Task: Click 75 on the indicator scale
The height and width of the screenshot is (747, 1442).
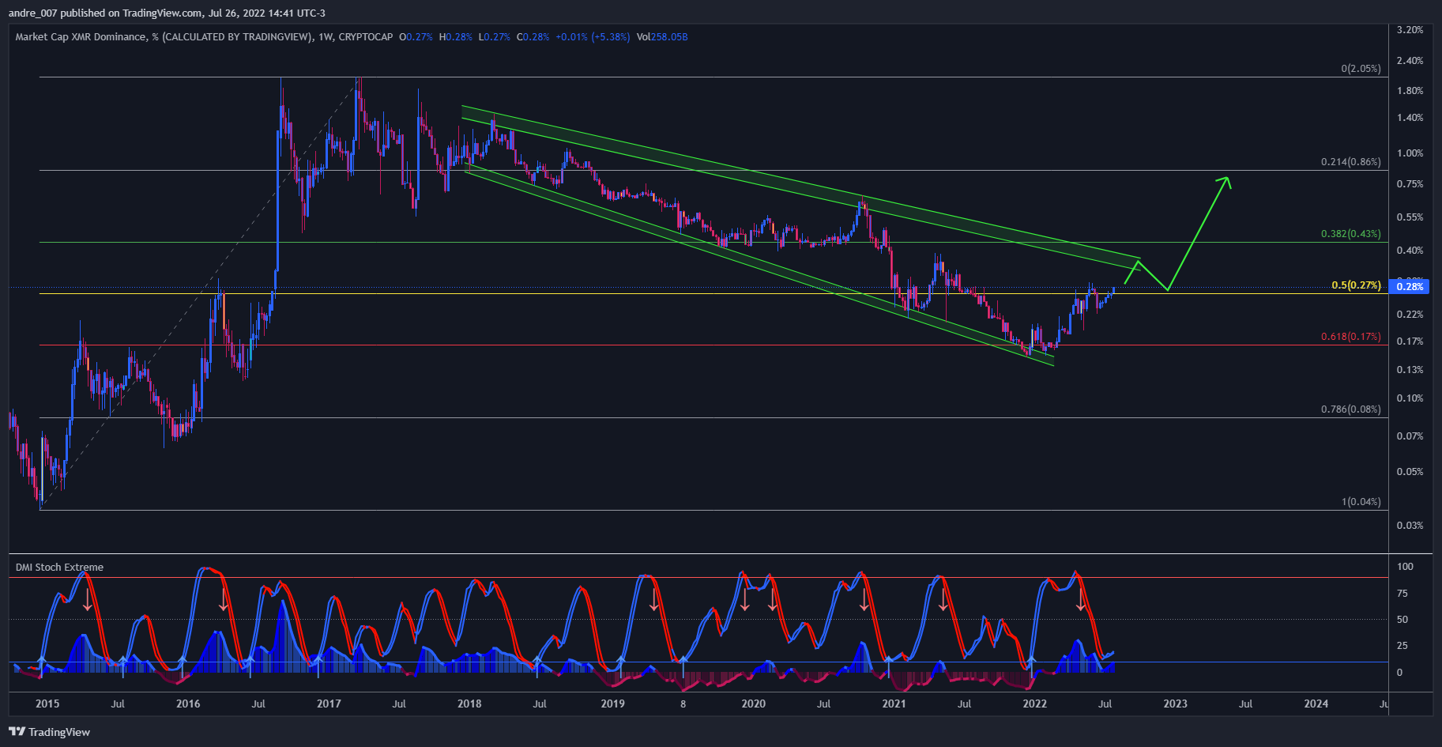Action: tap(1402, 593)
